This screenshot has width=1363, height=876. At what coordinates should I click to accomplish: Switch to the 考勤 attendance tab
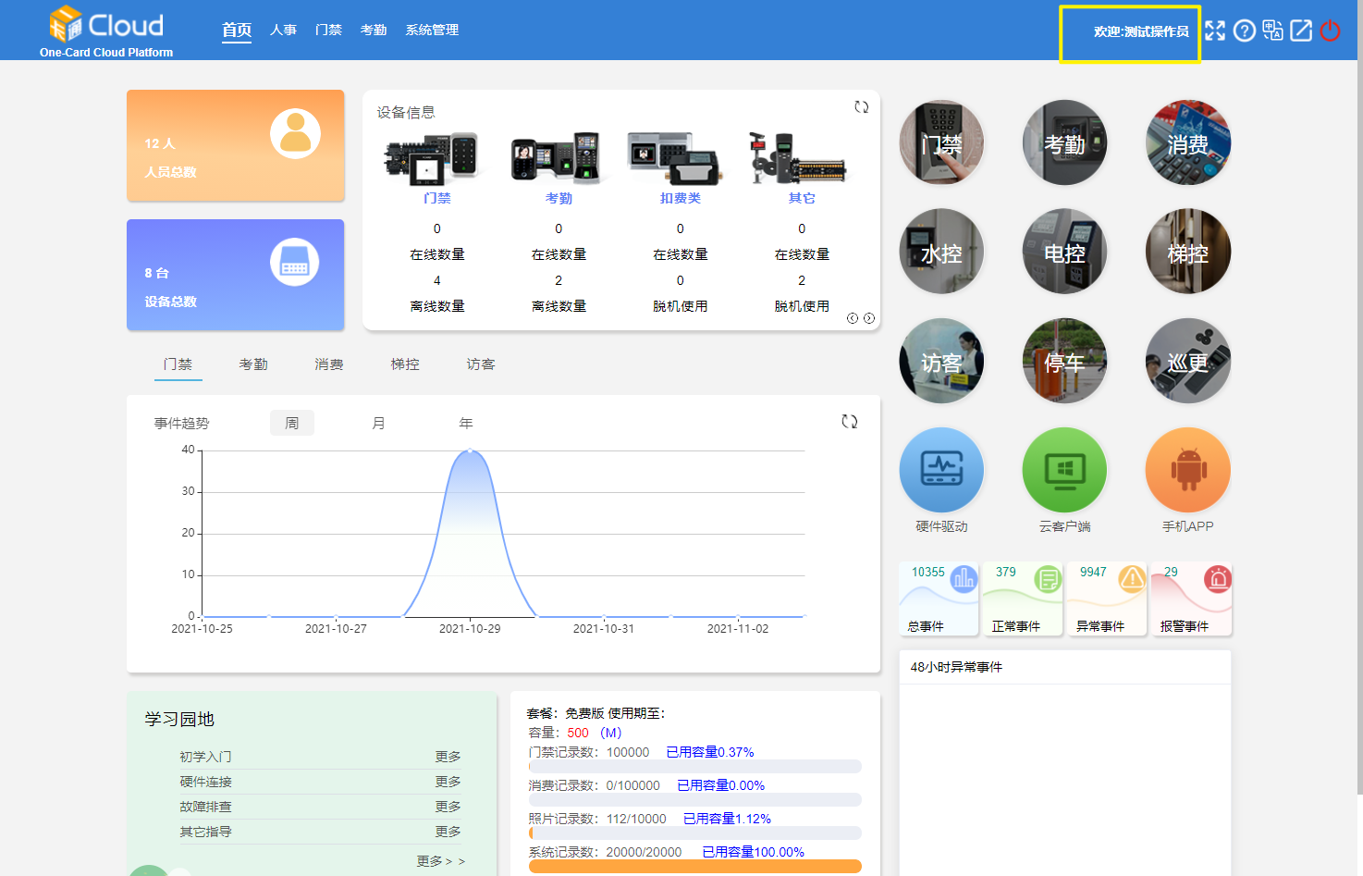253,364
